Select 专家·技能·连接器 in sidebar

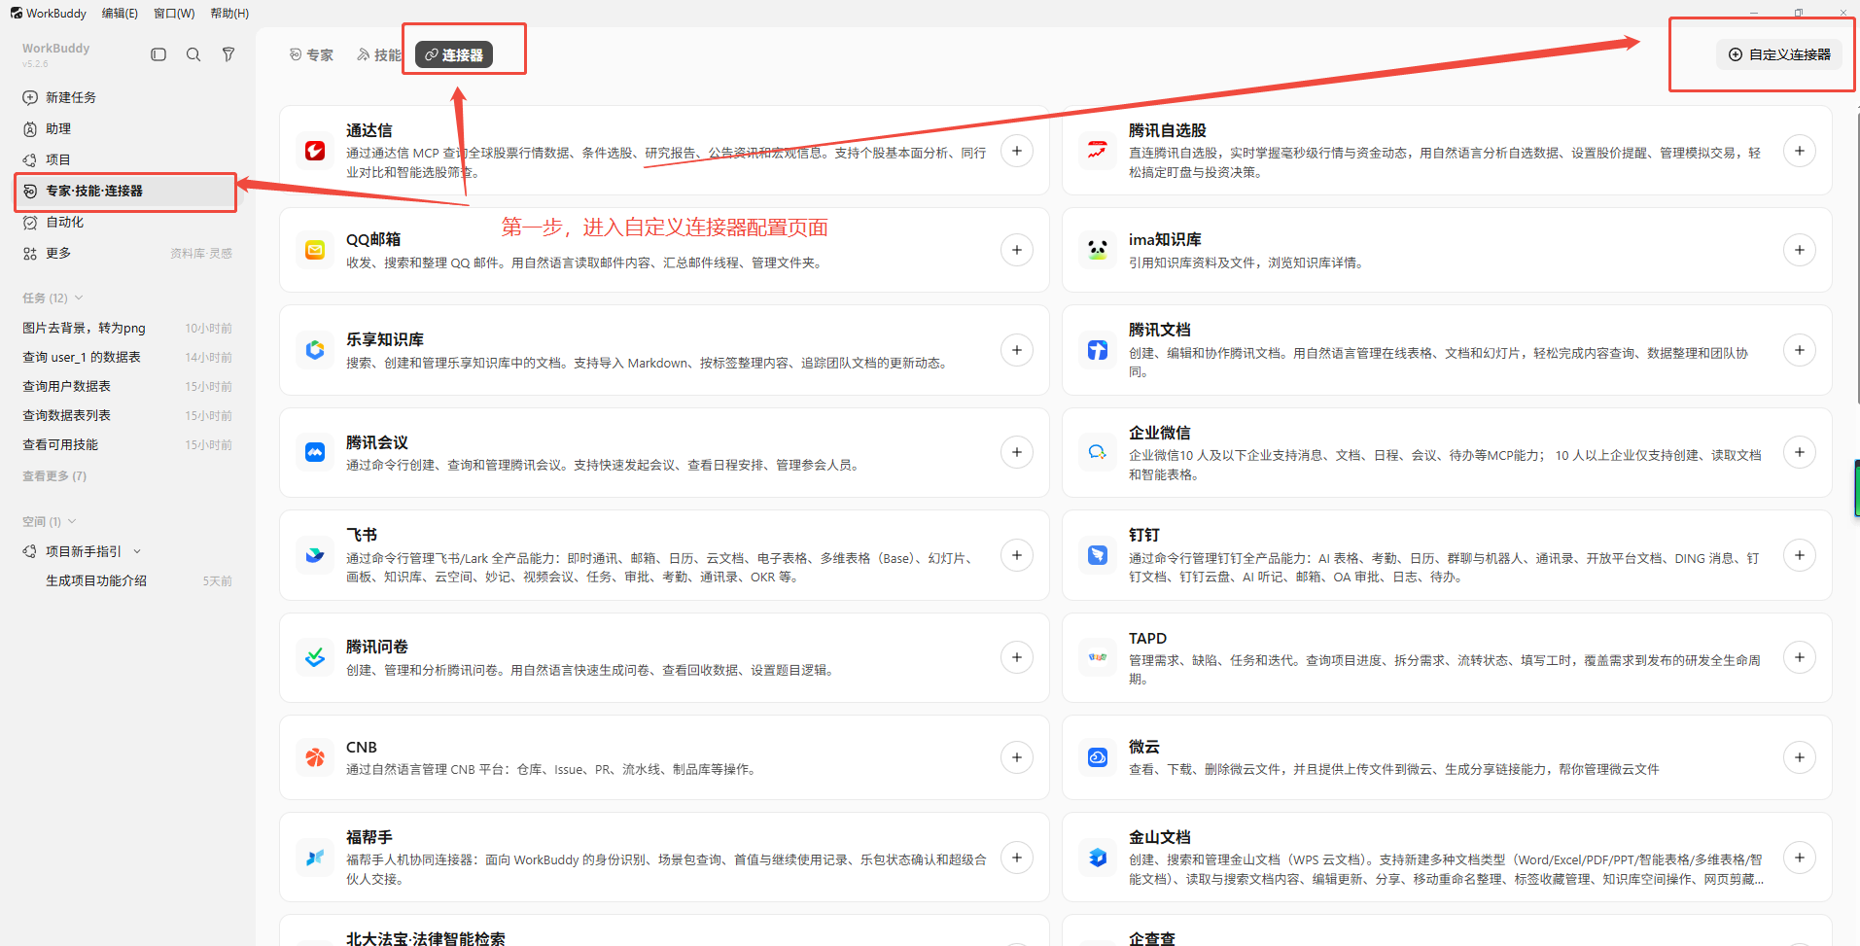point(126,191)
